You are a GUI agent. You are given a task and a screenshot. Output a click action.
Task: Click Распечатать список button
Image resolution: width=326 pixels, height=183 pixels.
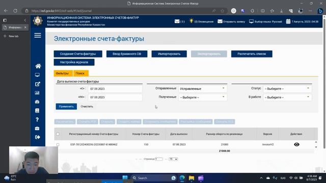pyautogui.click(x=252, y=54)
